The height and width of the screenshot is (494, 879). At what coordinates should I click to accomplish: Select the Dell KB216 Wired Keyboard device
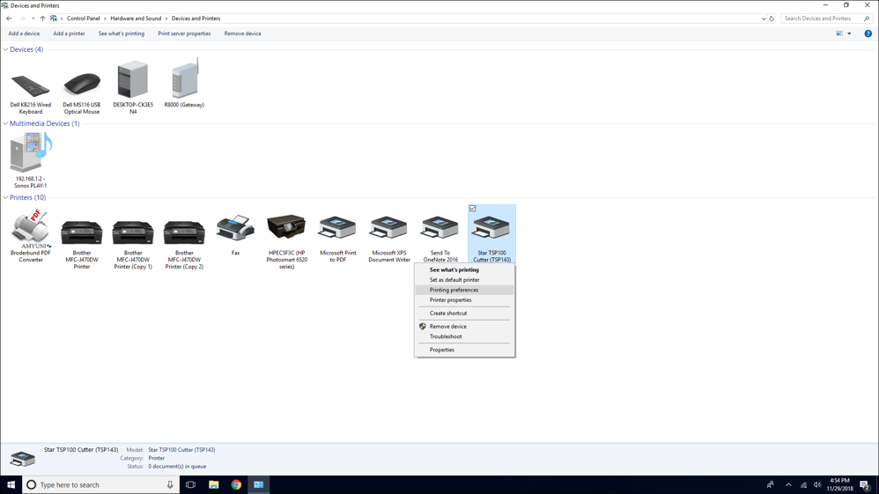30,85
